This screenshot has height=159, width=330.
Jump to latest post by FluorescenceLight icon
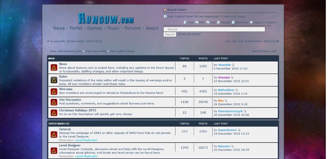tap(245, 111)
